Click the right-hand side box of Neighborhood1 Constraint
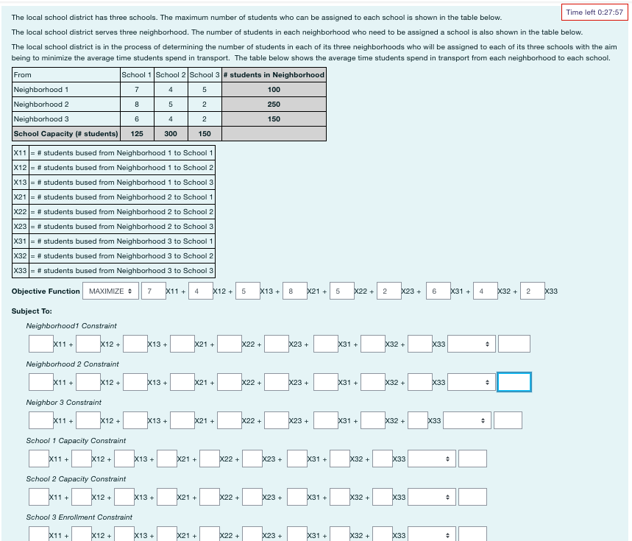This screenshot has height=541, width=632. [514, 344]
